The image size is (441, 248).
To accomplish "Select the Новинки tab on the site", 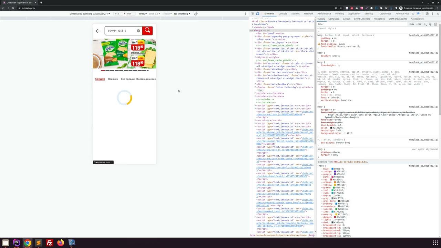I will point(113,79).
